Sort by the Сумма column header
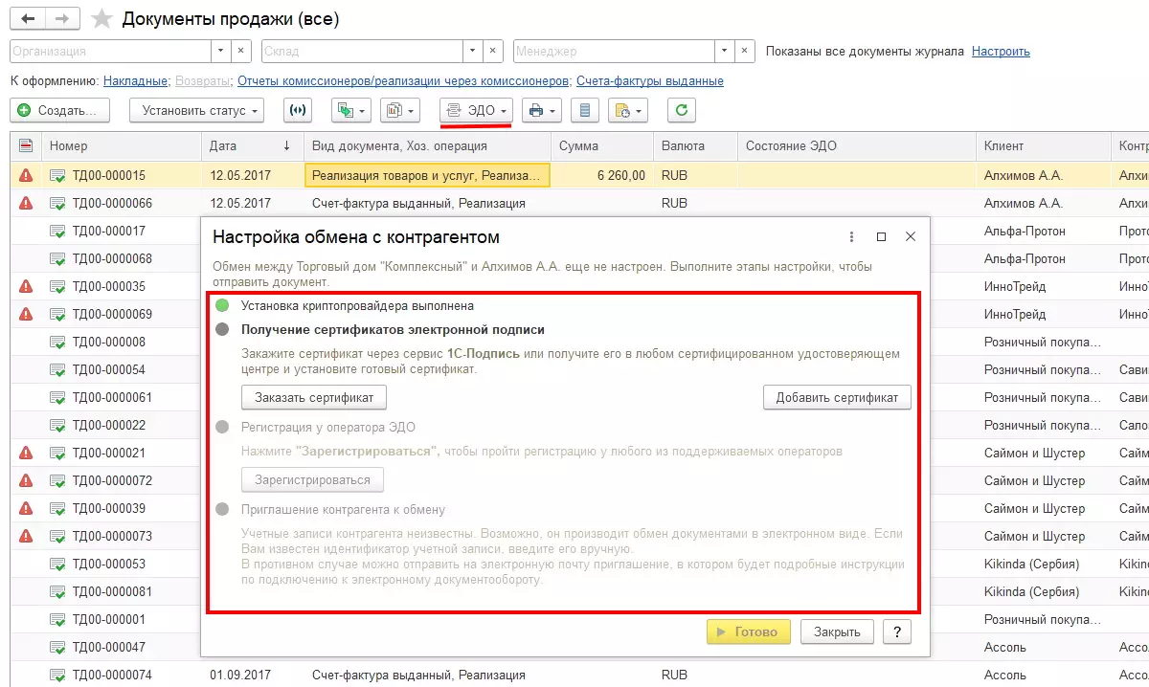The height and width of the screenshot is (687, 1149). (x=601, y=146)
